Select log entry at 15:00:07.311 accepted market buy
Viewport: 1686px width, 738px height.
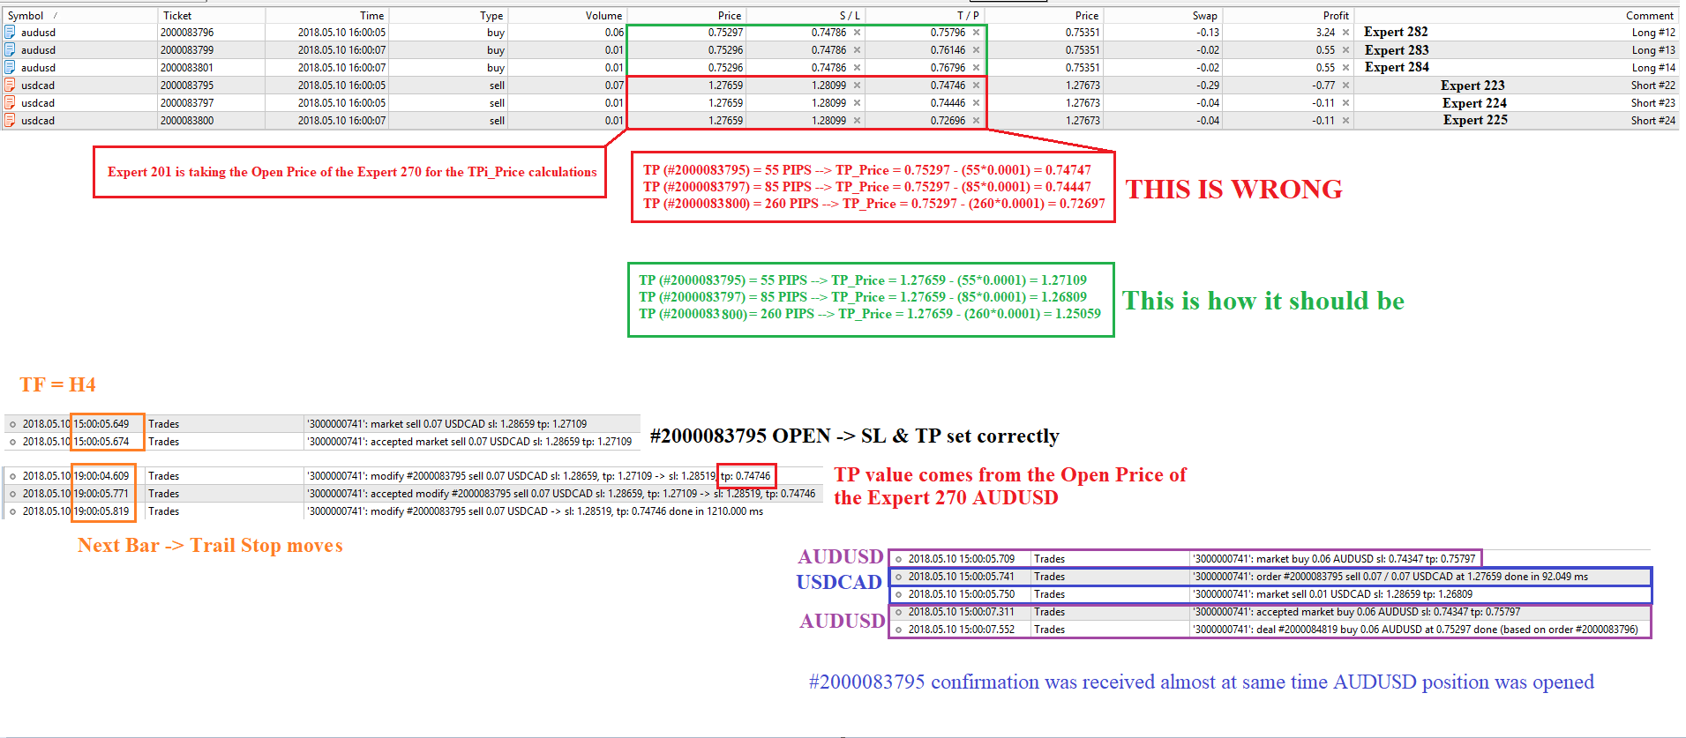pos(1270,612)
